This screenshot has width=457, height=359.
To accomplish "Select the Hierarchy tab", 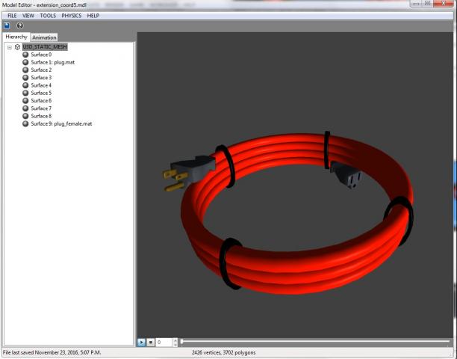I will [16, 37].
